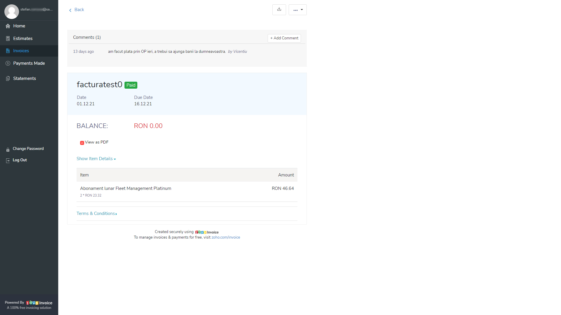
Task: Open the Estimates menu item
Action: [23, 38]
